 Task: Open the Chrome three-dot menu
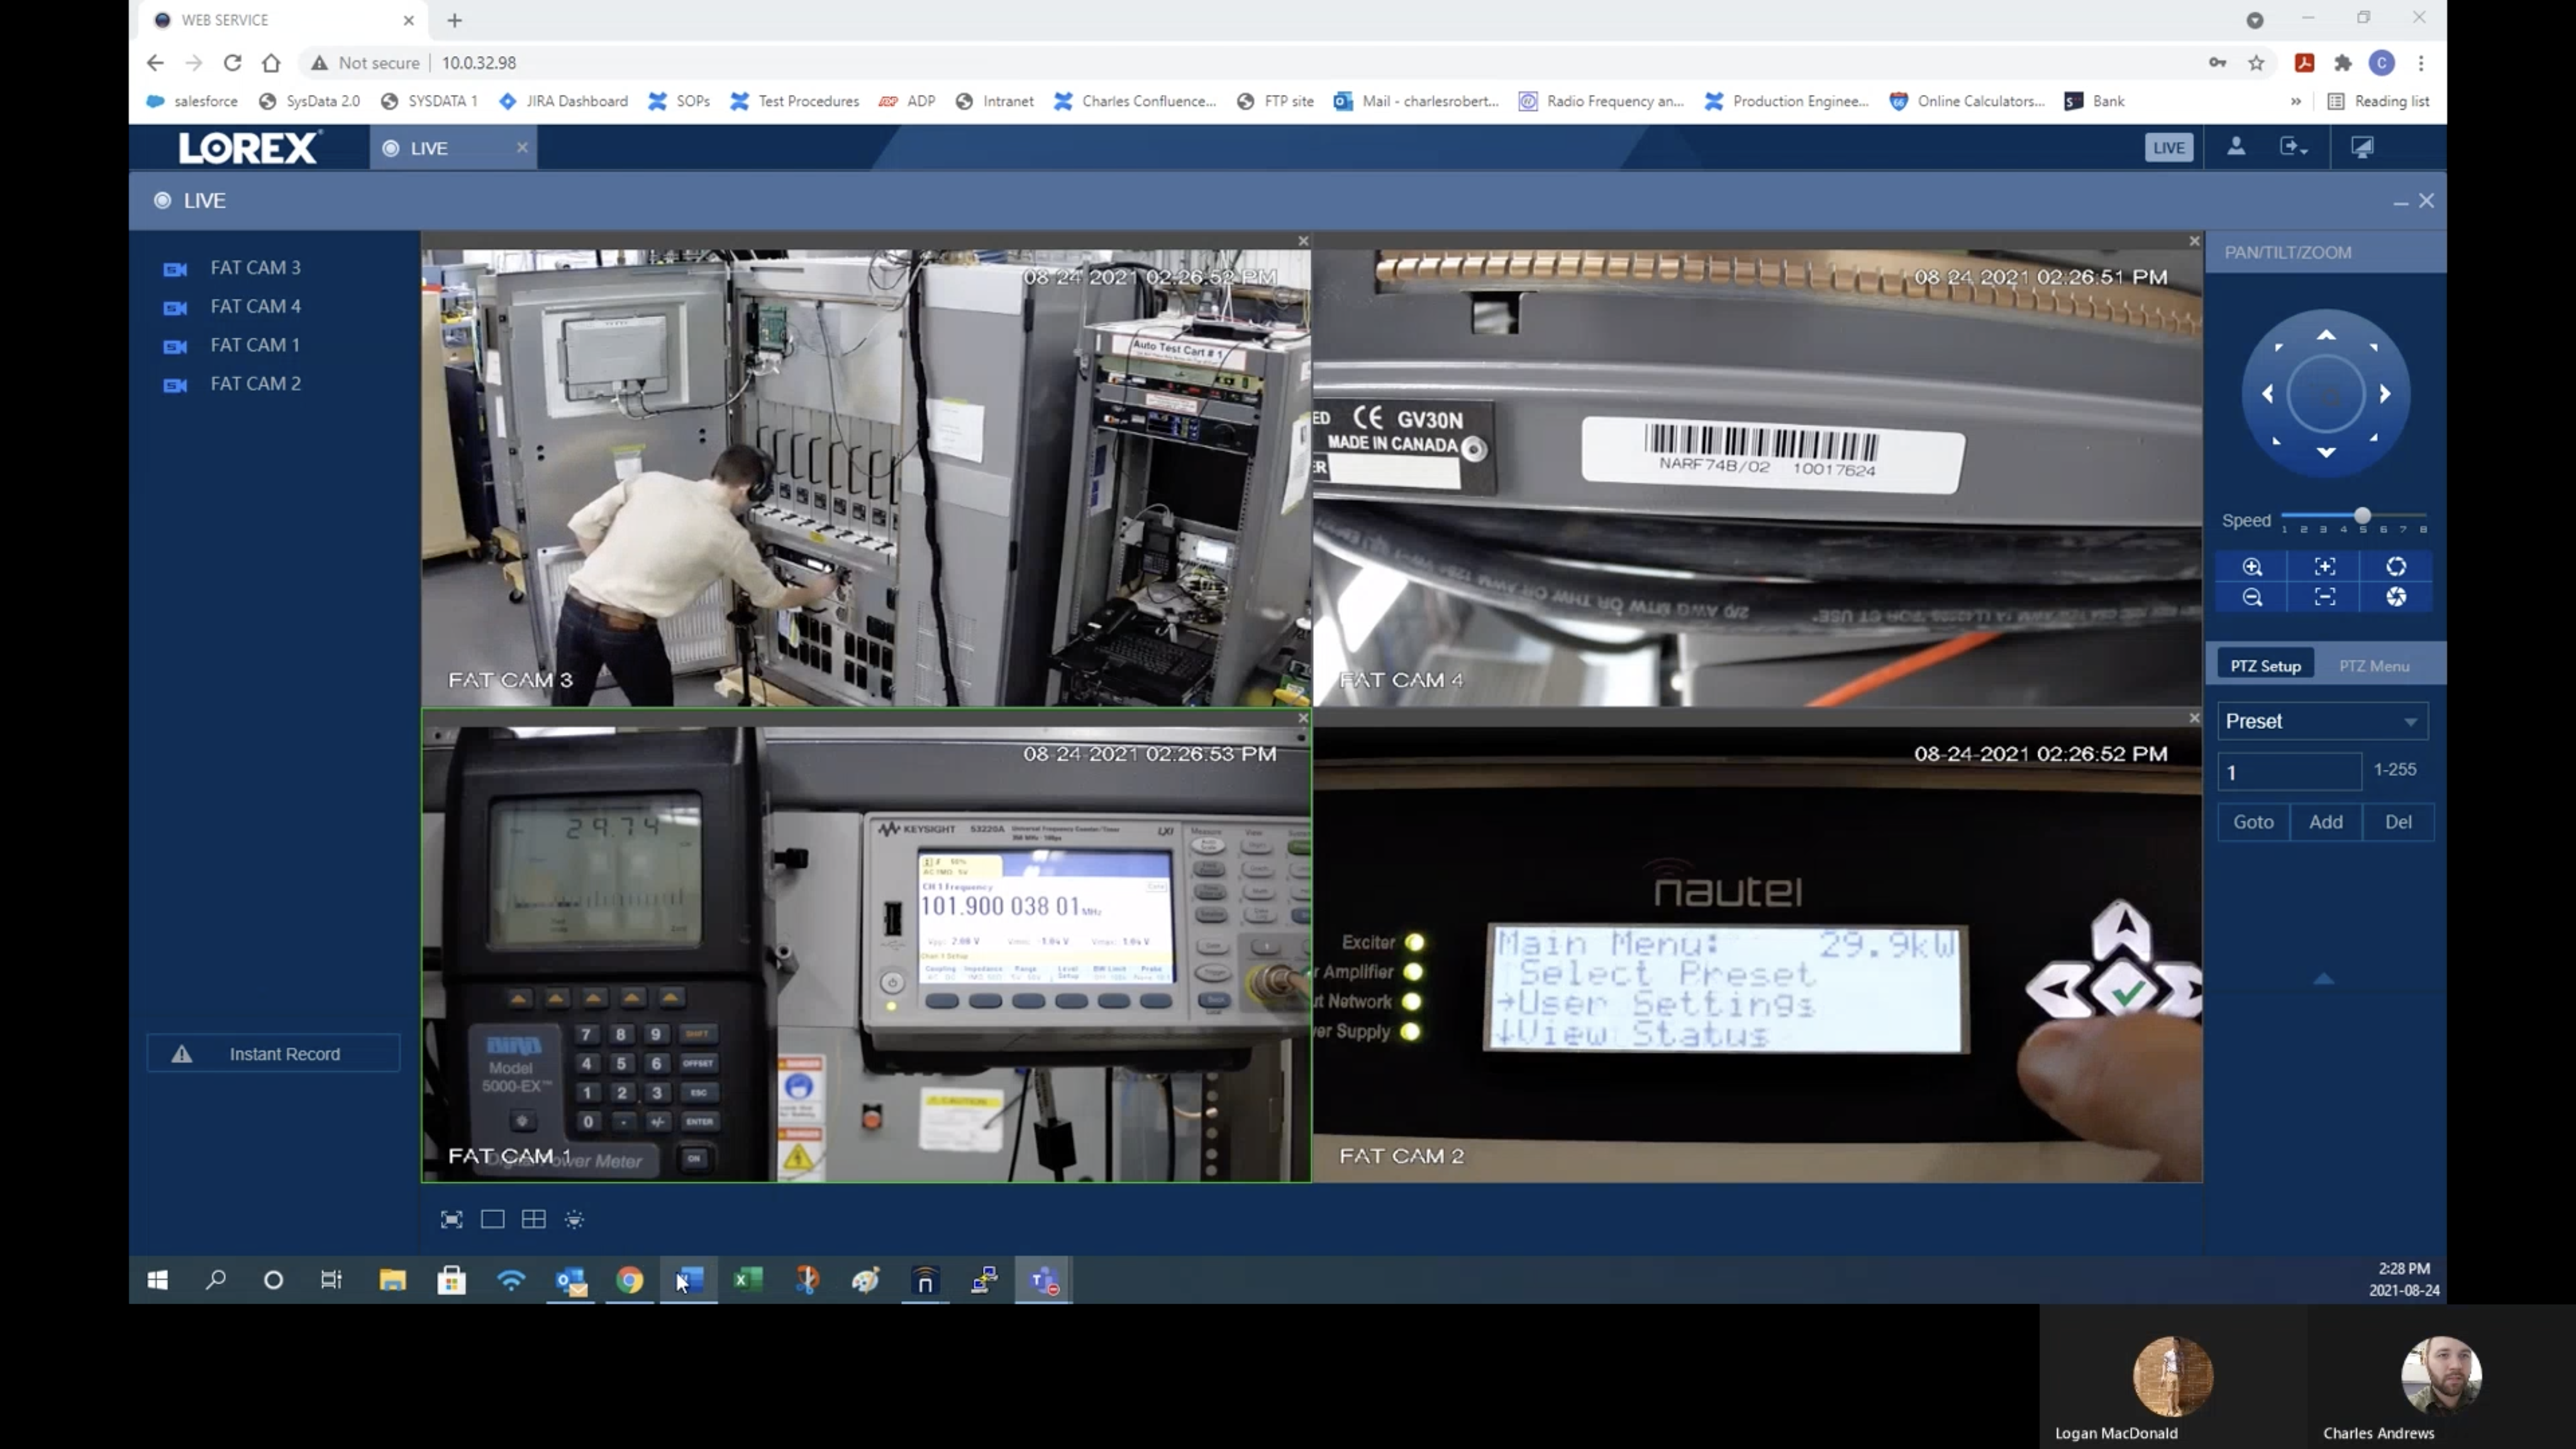2421,63
